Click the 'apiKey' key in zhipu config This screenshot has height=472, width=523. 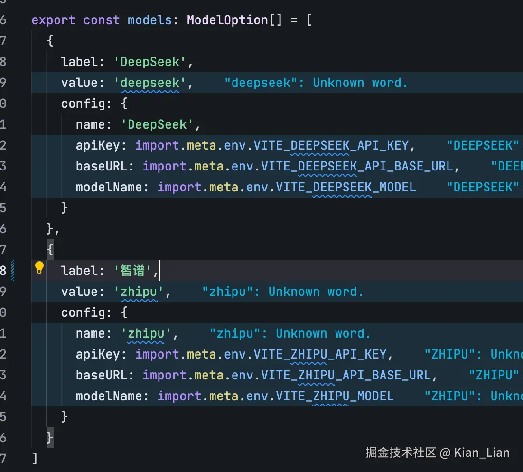pyautogui.click(x=98, y=355)
